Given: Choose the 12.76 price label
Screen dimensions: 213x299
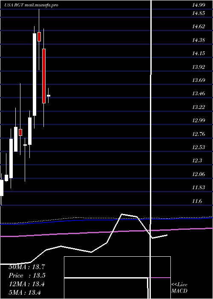Looking at the screenshot, I should 199,134.
